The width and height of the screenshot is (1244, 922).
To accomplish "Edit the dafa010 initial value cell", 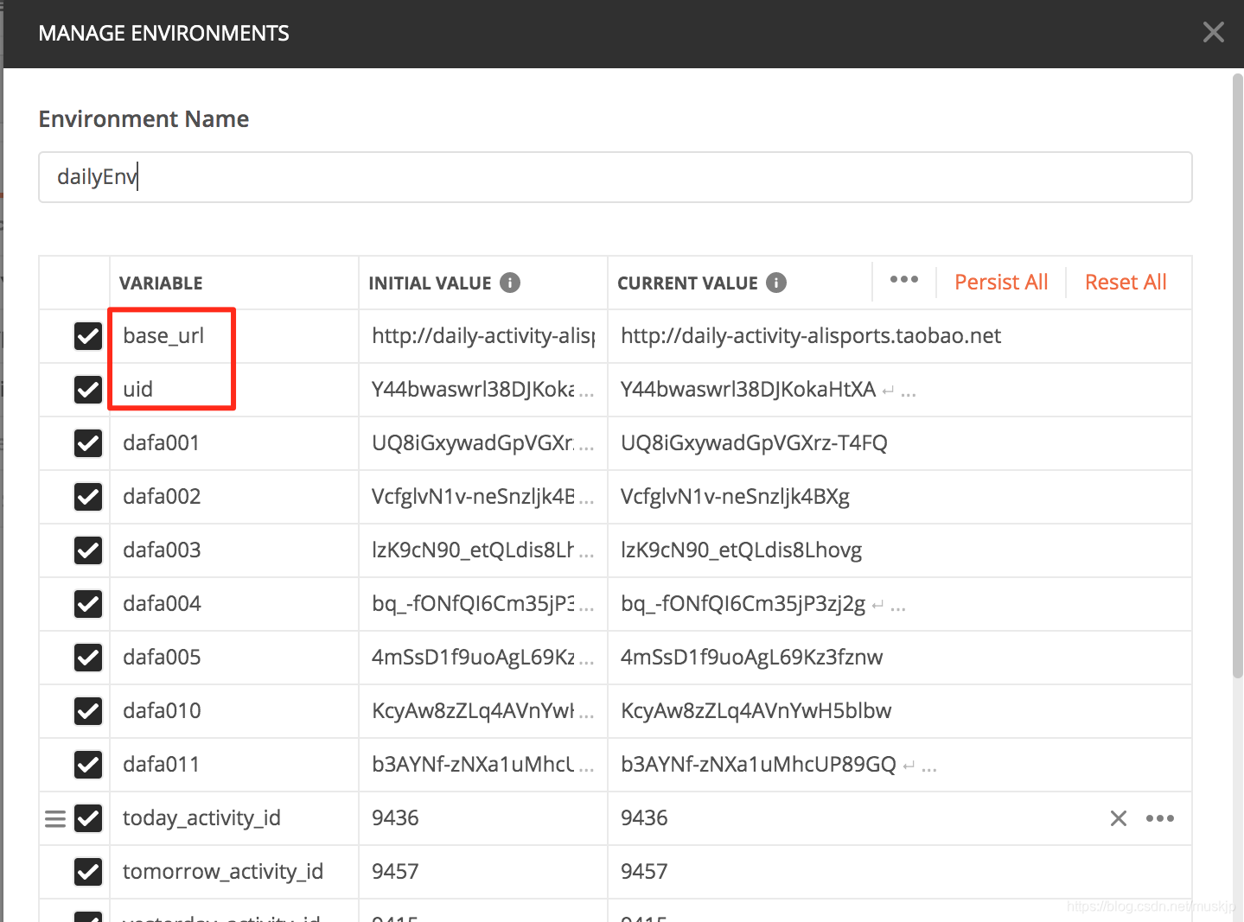I will [483, 711].
